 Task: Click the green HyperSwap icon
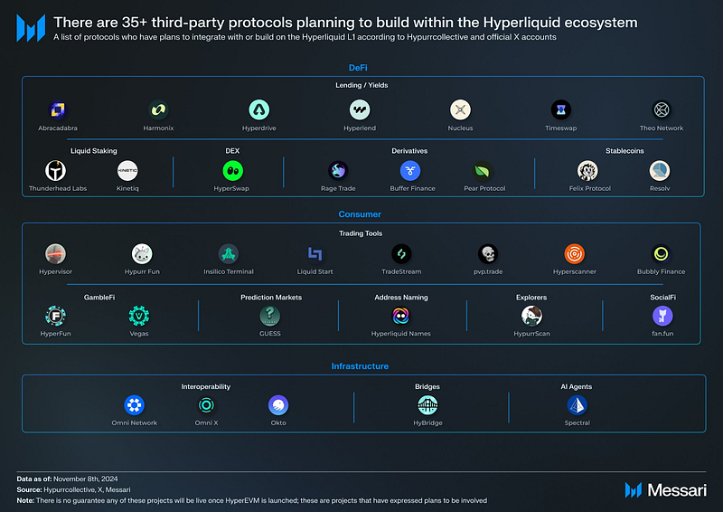pyautogui.click(x=233, y=171)
